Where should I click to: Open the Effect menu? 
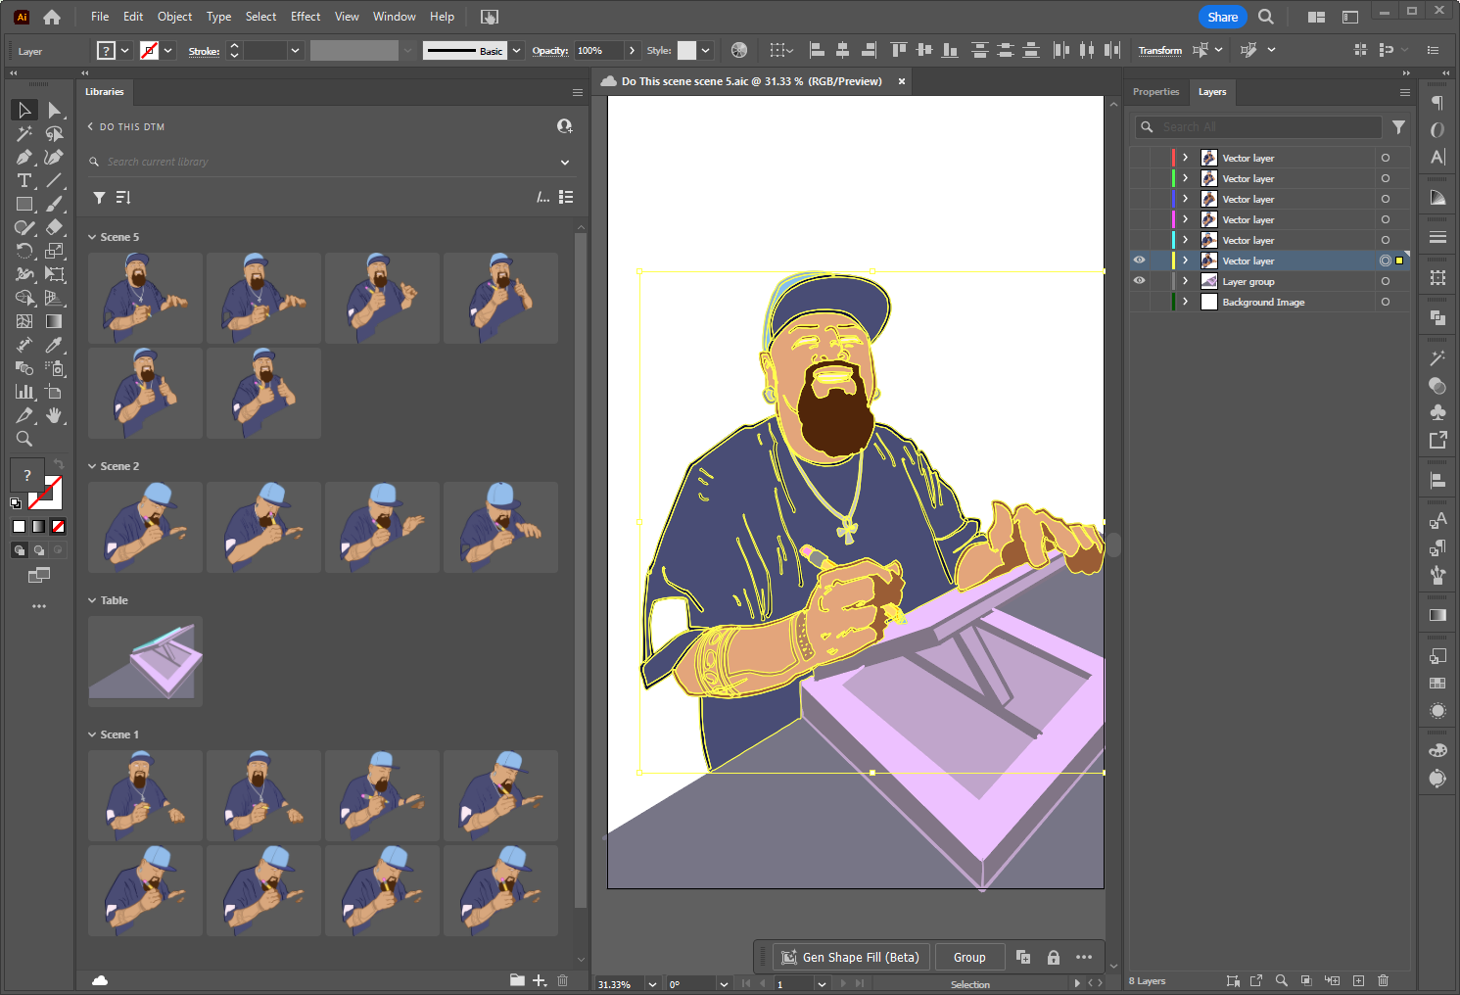[306, 17]
